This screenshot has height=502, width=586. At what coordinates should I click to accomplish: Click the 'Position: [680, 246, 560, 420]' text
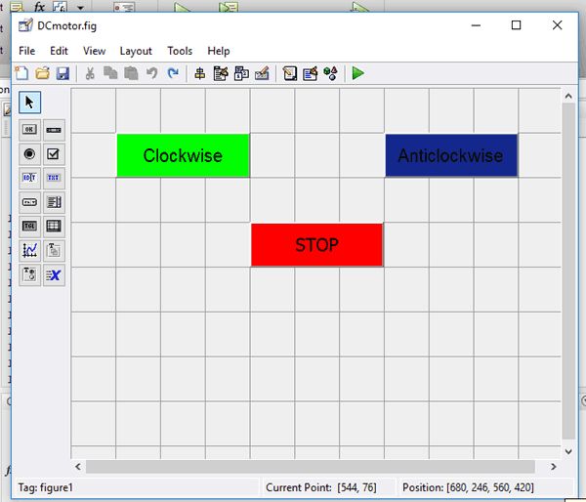[468, 487]
